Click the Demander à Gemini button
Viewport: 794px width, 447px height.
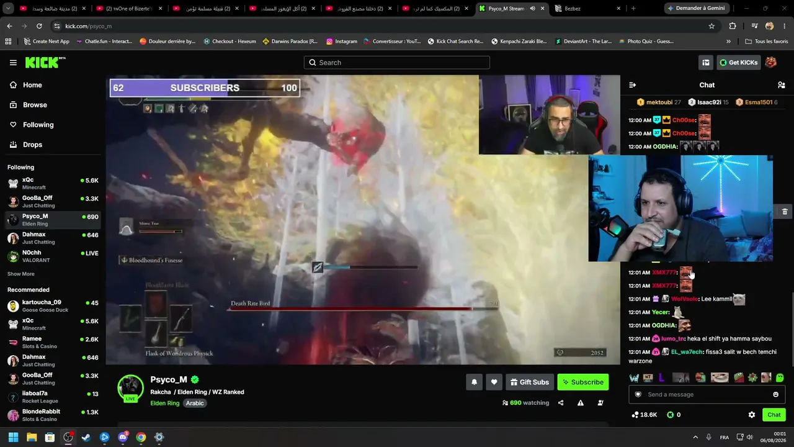(695, 9)
